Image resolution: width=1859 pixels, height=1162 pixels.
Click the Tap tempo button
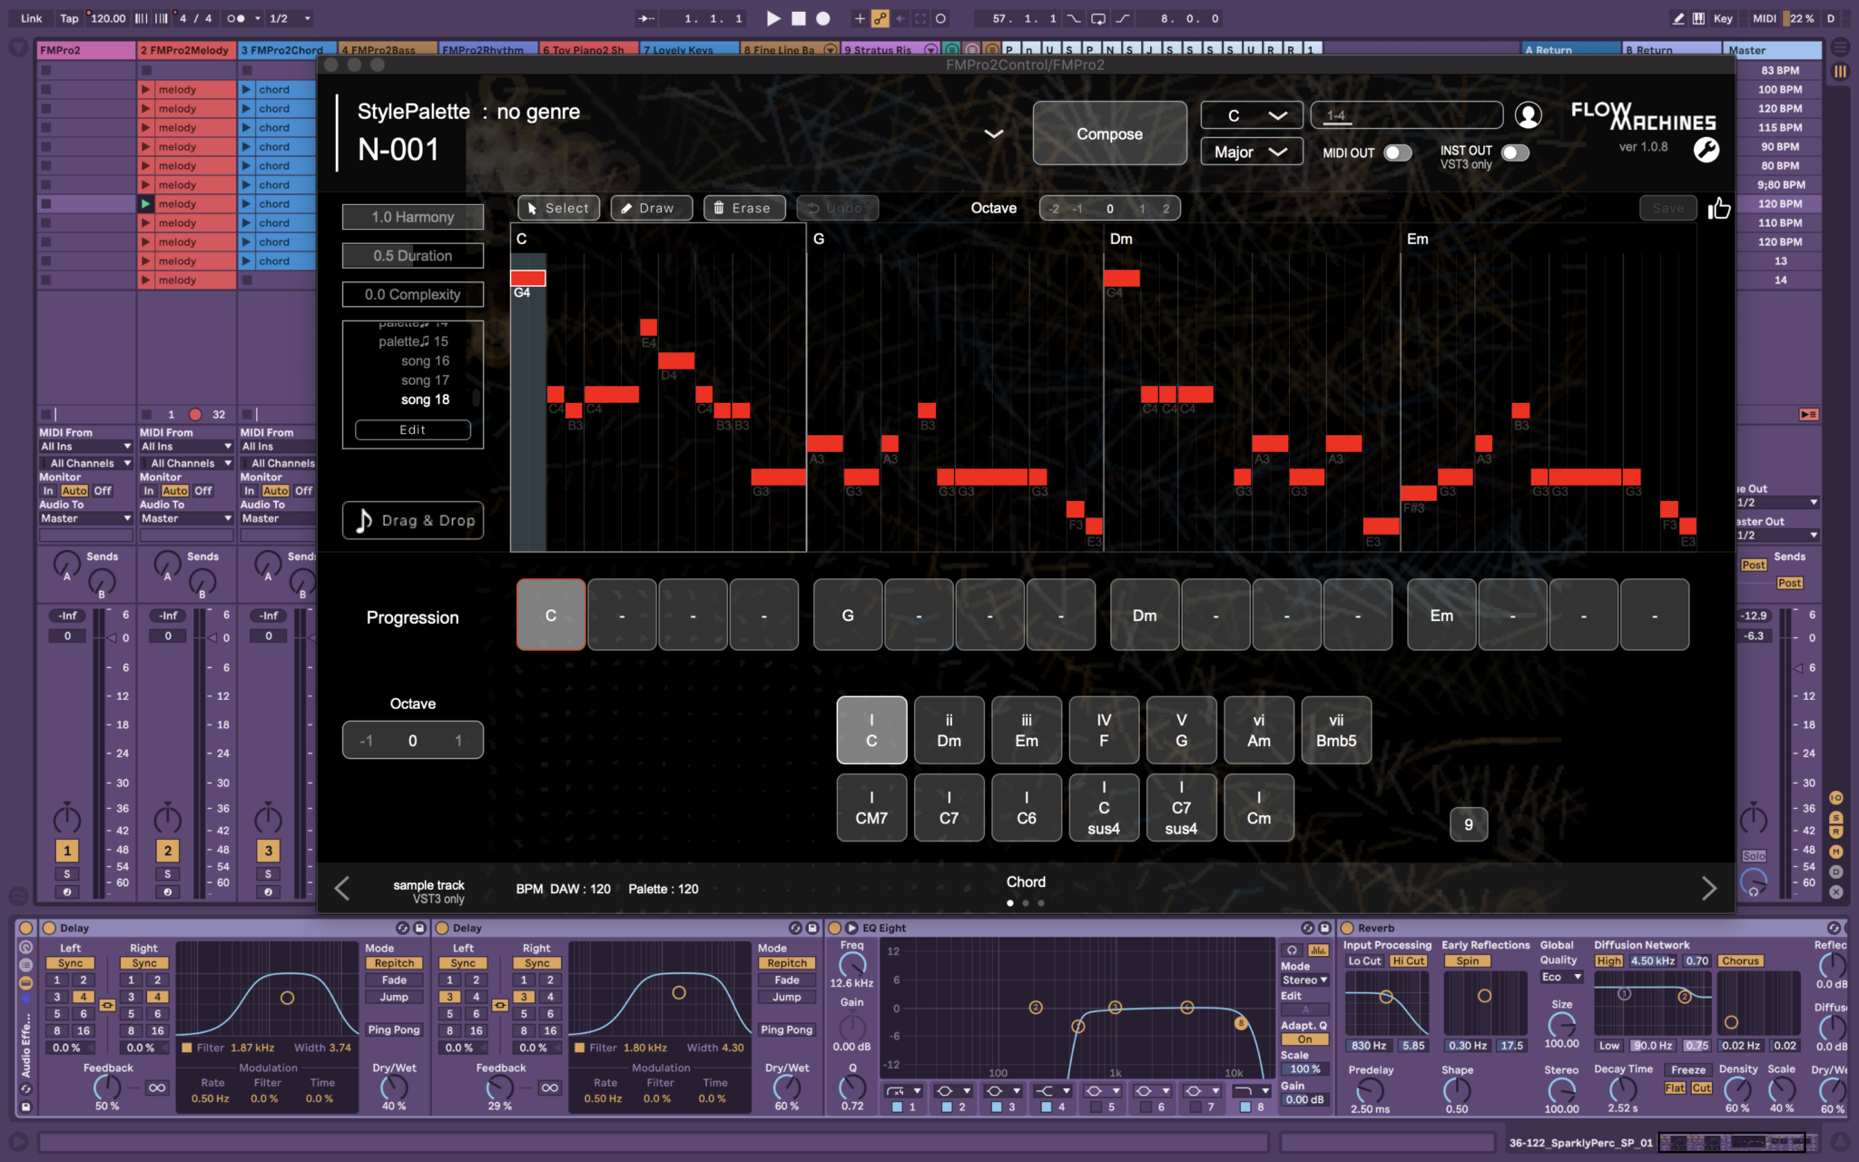(x=69, y=18)
